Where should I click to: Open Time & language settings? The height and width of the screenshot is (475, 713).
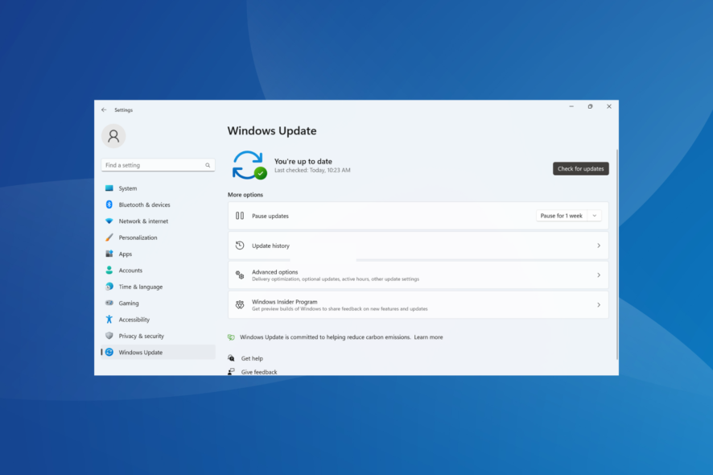pyautogui.click(x=158, y=287)
